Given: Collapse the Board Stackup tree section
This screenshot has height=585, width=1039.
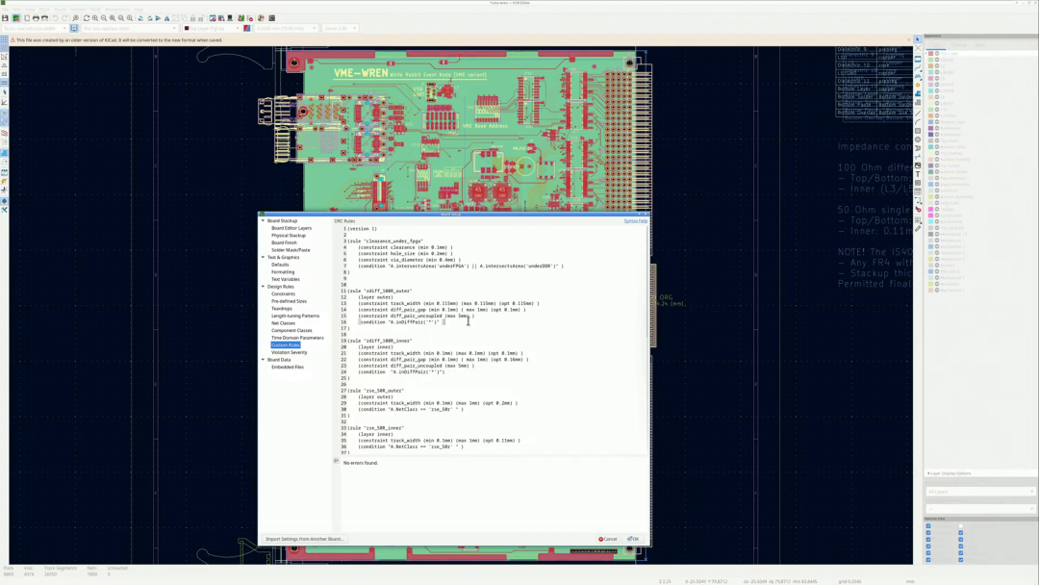Looking at the screenshot, I should coord(263,220).
